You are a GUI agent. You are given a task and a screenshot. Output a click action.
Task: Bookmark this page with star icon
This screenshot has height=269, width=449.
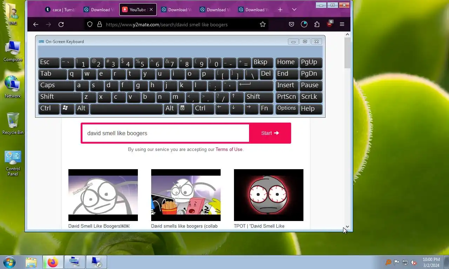tap(263, 24)
